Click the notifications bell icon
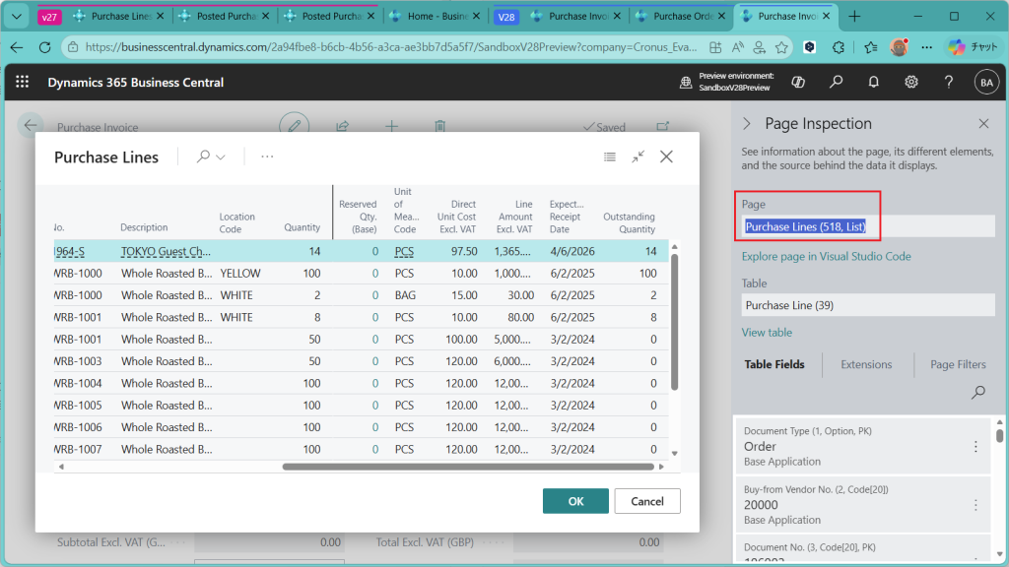 [874, 83]
